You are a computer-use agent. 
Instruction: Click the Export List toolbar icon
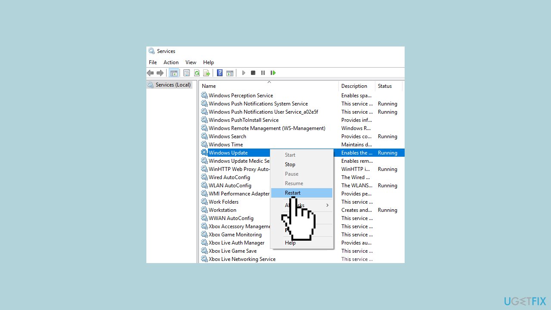pos(207,73)
